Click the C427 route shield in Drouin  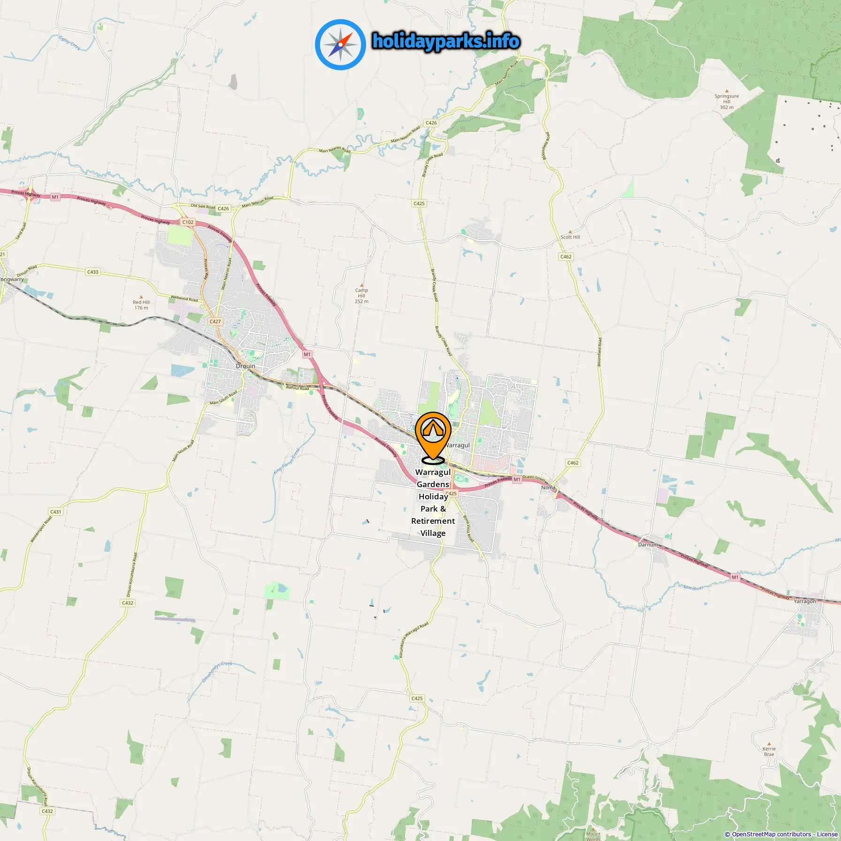215,321
